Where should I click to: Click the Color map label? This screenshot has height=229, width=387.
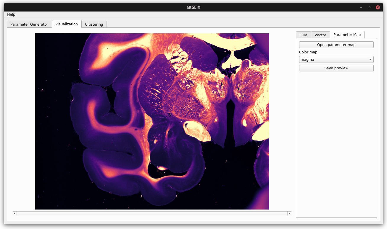tap(309, 52)
